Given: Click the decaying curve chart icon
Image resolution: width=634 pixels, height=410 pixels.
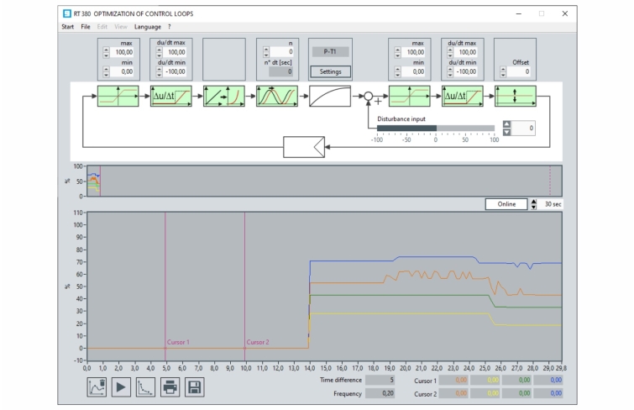Looking at the screenshot, I should click(145, 387).
